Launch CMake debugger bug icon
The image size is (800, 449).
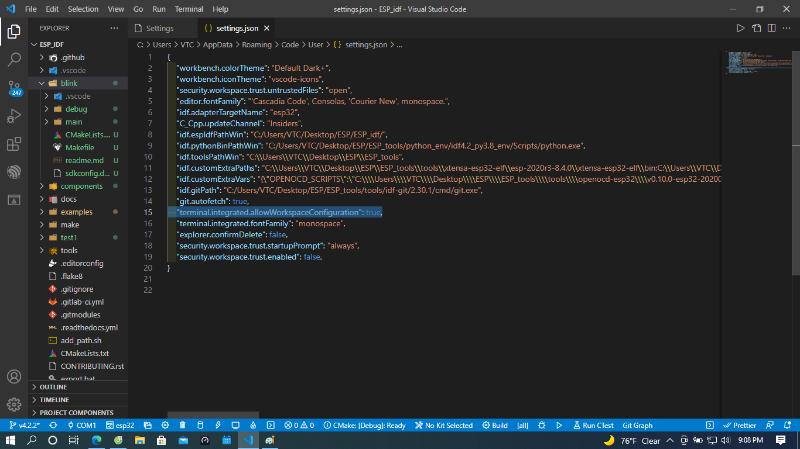tap(542, 425)
